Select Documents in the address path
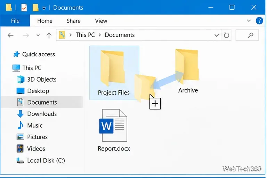The width and height of the screenshot is (267, 178). click(x=120, y=35)
